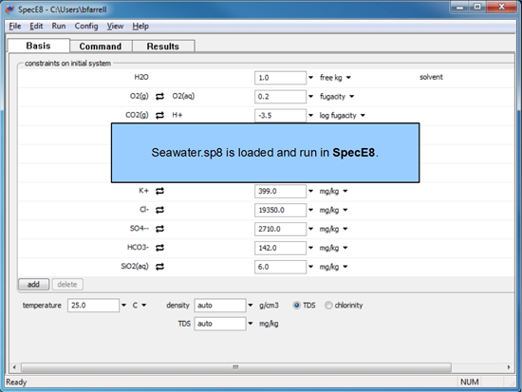Click the swap icon beside CO2(g)
The width and height of the screenshot is (522, 392).
pyautogui.click(x=159, y=115)
